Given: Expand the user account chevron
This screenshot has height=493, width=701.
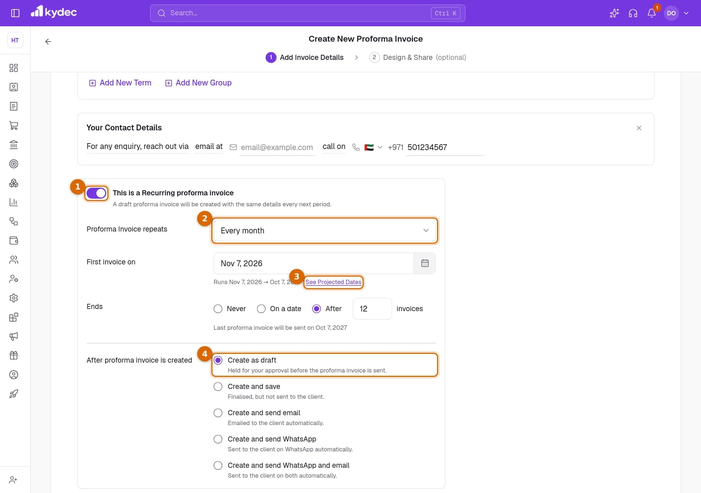Looking at the screenshot, I should (x=686, y=13).
